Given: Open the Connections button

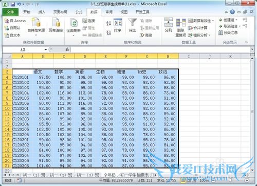Looking at the screenshot, I should click(x=89, y=21).
